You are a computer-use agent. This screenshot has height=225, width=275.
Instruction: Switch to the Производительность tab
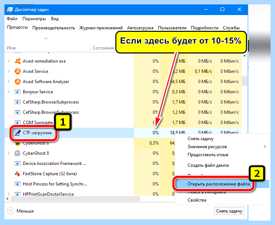(54, 28)
